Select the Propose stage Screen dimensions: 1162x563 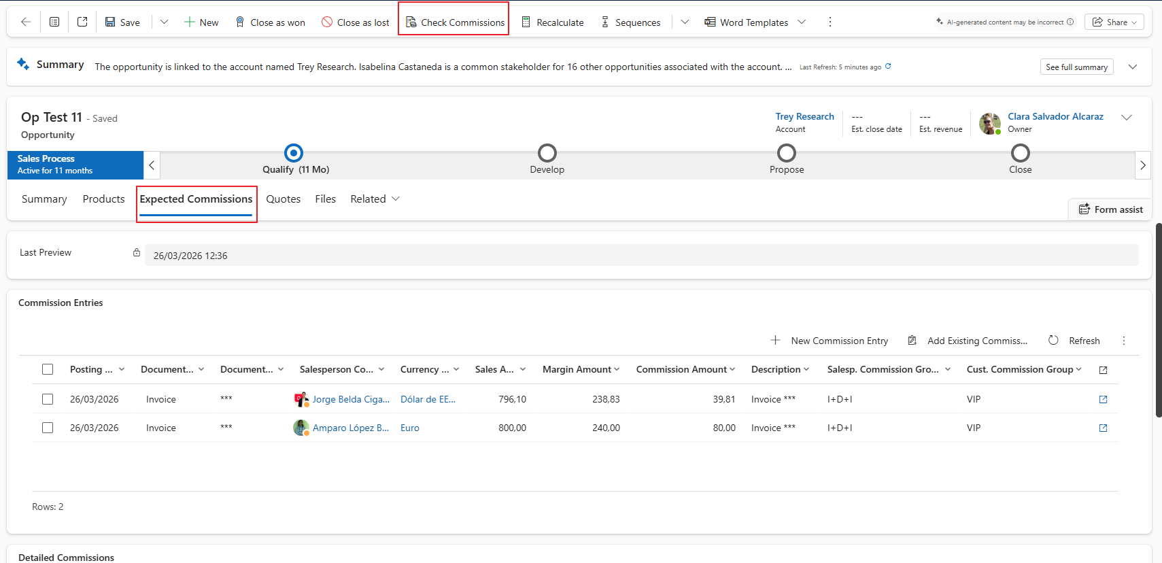(x=787, y=153)
